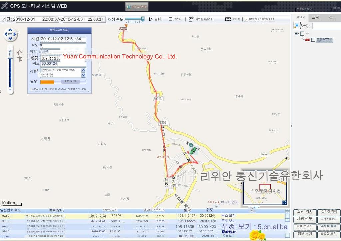Toggle the inaccurate target filter checkbox

[246, 19]
